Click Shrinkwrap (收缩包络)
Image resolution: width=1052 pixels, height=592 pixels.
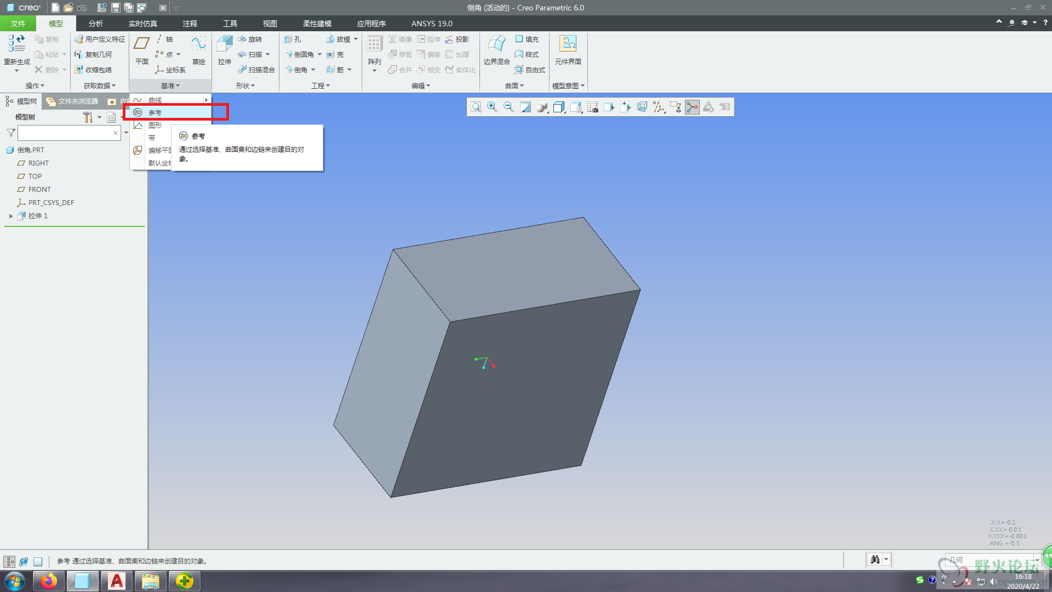point(93,70)
